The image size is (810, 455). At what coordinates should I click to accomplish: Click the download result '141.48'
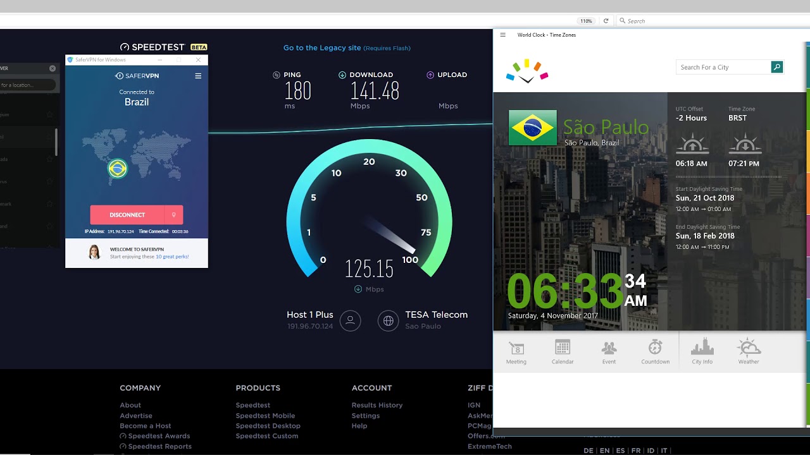tap(375, 92)
